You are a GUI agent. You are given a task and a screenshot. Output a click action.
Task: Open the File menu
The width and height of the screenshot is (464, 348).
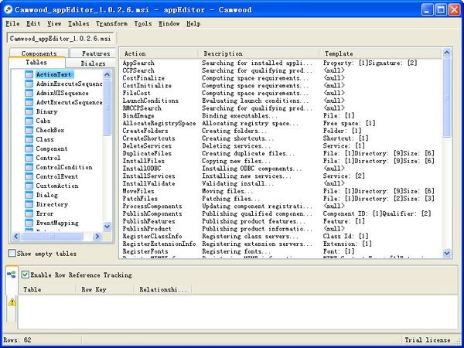pyautogui.click(x=12, y=24)
